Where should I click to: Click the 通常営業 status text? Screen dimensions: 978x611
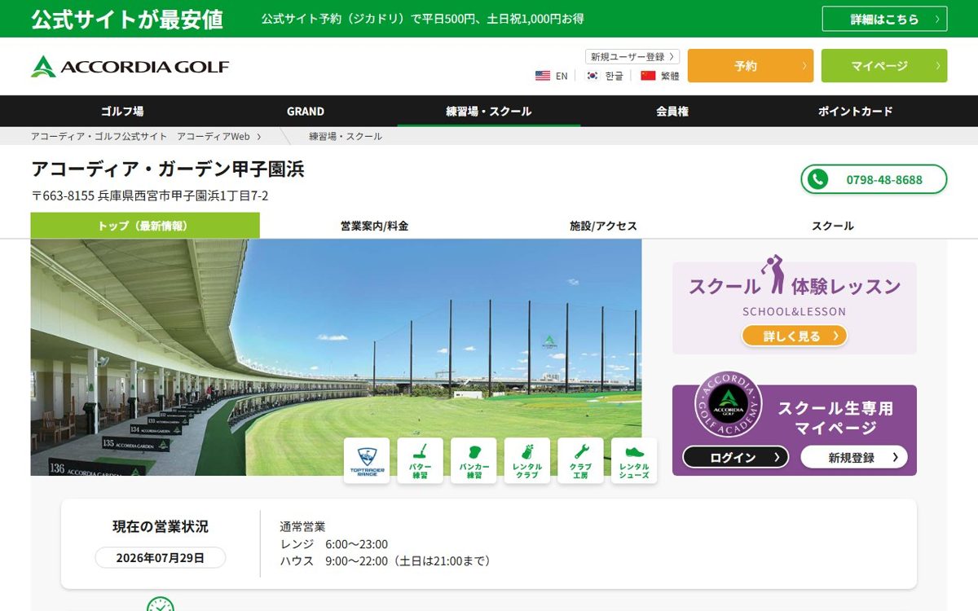point(302,527)
